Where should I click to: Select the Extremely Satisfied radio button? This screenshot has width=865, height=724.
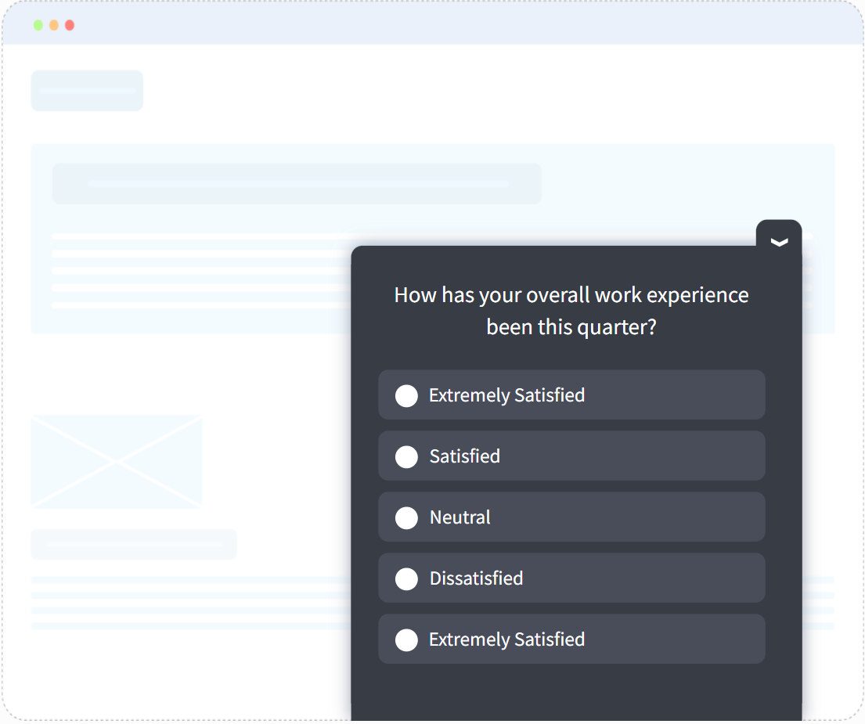[x=407, y=395]
